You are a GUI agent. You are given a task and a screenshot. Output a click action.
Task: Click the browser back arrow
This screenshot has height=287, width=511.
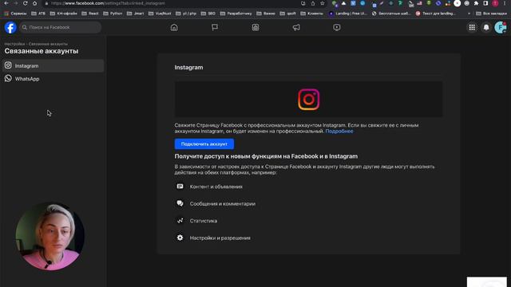coord(6,3)
